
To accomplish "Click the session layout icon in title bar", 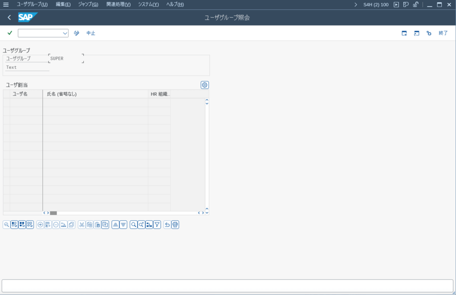I will click(x=406, y=4).
